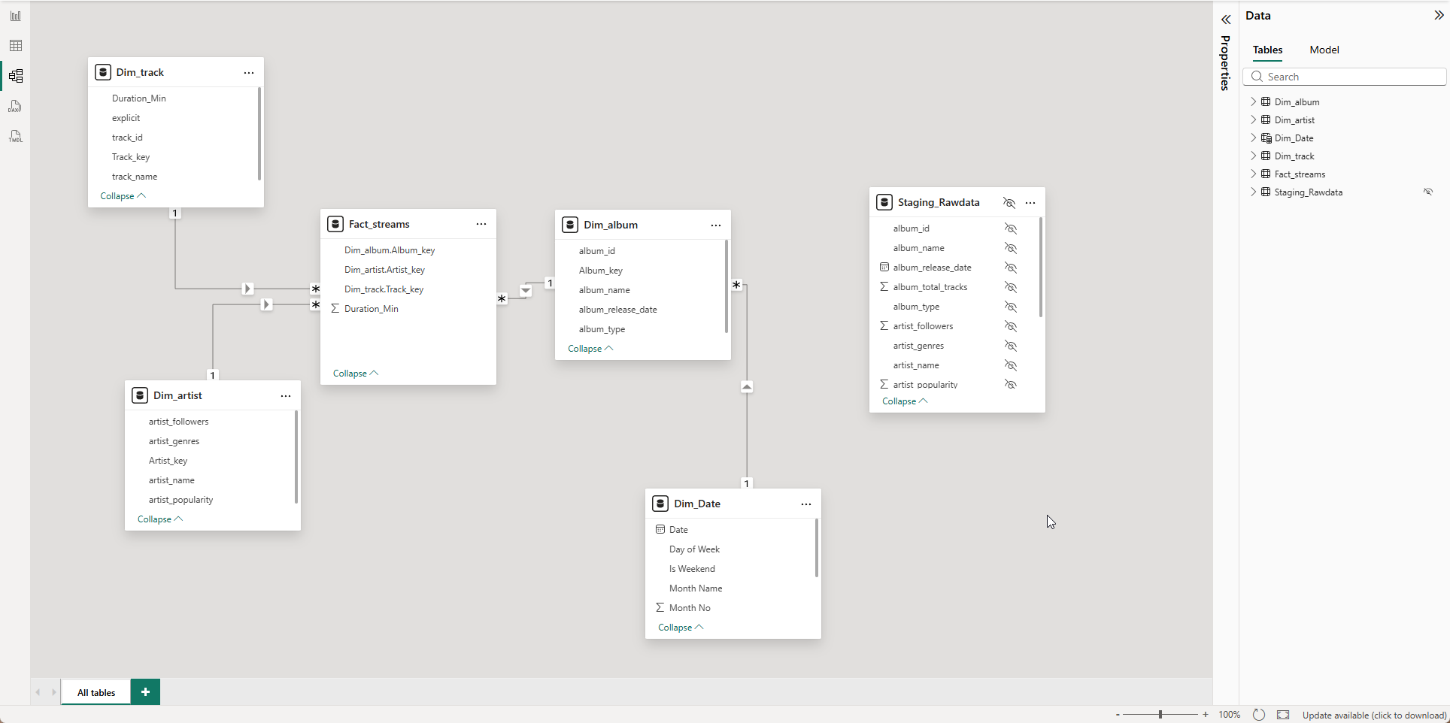Adjust the zoom slider handle
The height and width of the screenshot is (723, 1450).
[1160, 714]
